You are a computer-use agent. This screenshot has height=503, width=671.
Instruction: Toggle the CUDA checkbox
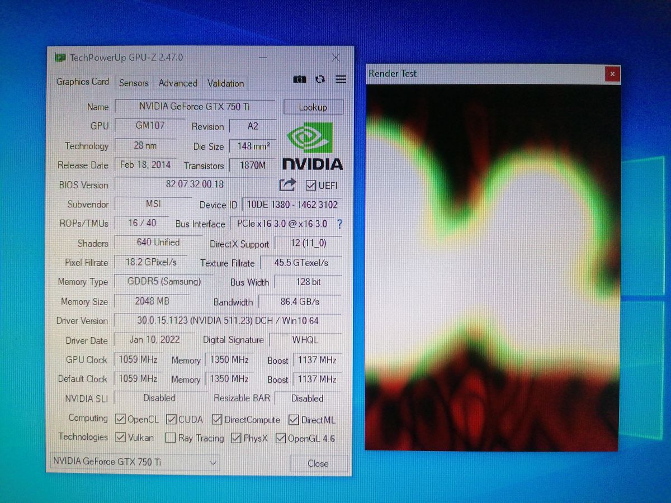click(171, 419)
